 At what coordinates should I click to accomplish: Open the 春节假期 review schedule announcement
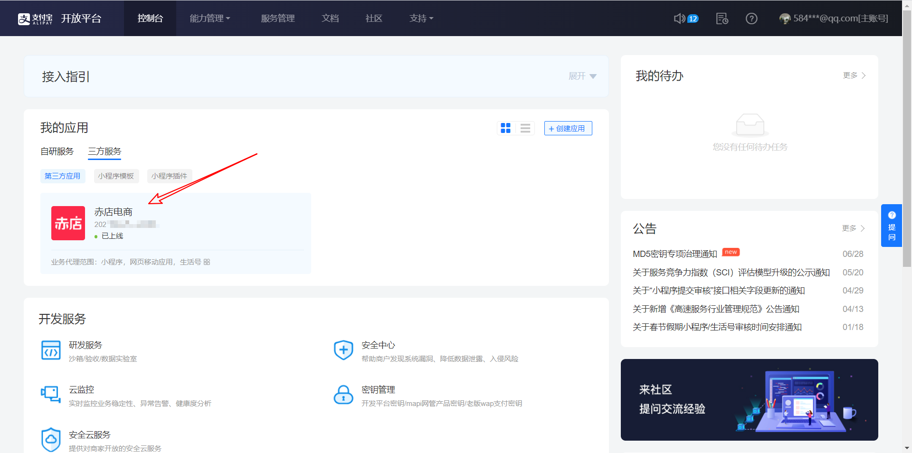(717, 327)
